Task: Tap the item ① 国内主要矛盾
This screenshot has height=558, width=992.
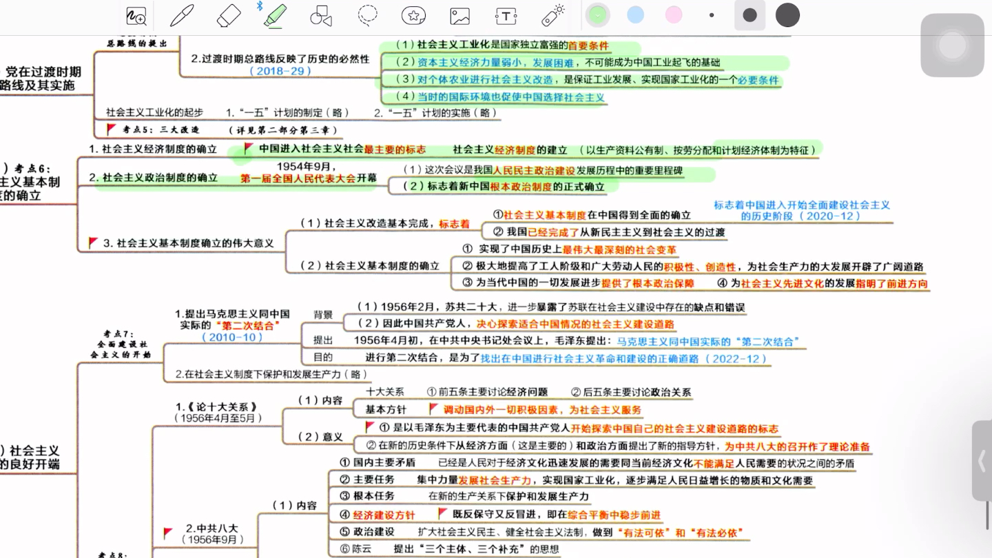Action: tap(378, 463)
